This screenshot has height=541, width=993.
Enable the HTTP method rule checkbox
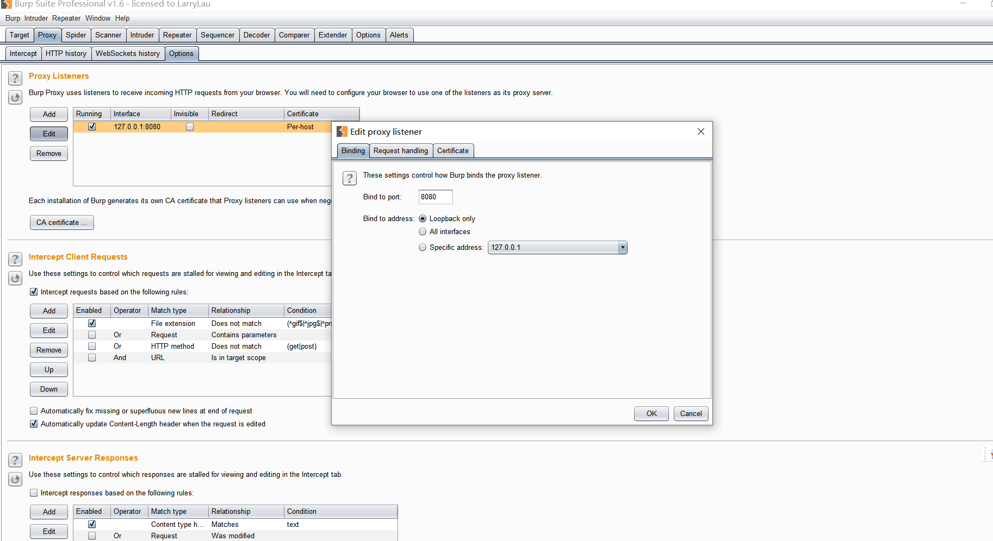(92, 346)
